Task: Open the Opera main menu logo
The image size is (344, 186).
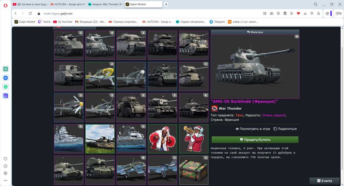Action: pos(6,5)
